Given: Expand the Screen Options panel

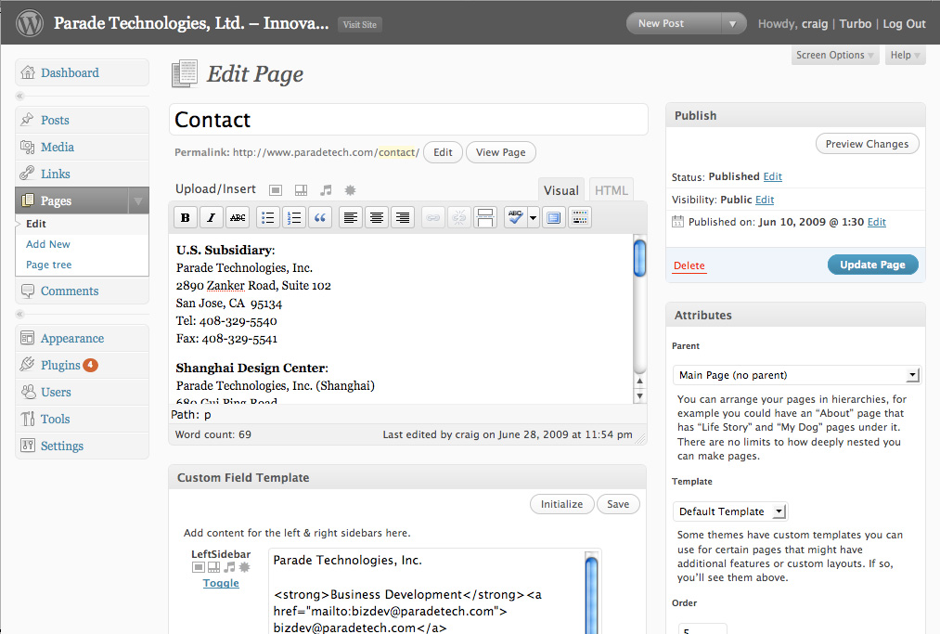Looking at the screenshot, I should 834,55.
